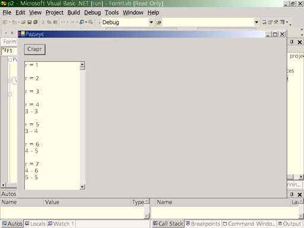Click the Break All pause icon
Viewport: 304px width, 228px height.
coord(12,33)
